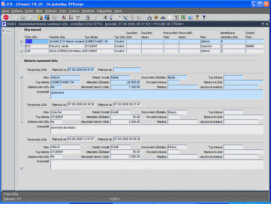Restore the inner form window
271x204 pixels.
coord(263,24)
